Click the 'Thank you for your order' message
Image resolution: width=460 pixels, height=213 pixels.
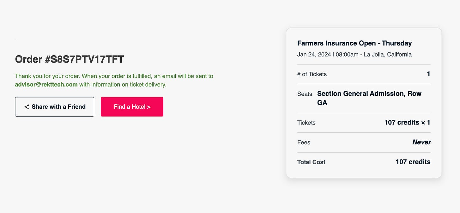(114, 76)
